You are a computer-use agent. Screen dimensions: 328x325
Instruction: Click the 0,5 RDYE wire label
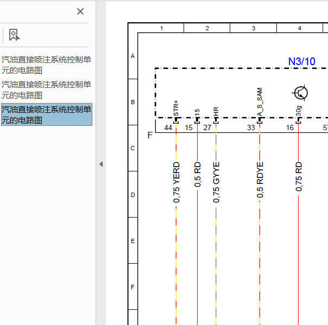(x=260, y=180)
